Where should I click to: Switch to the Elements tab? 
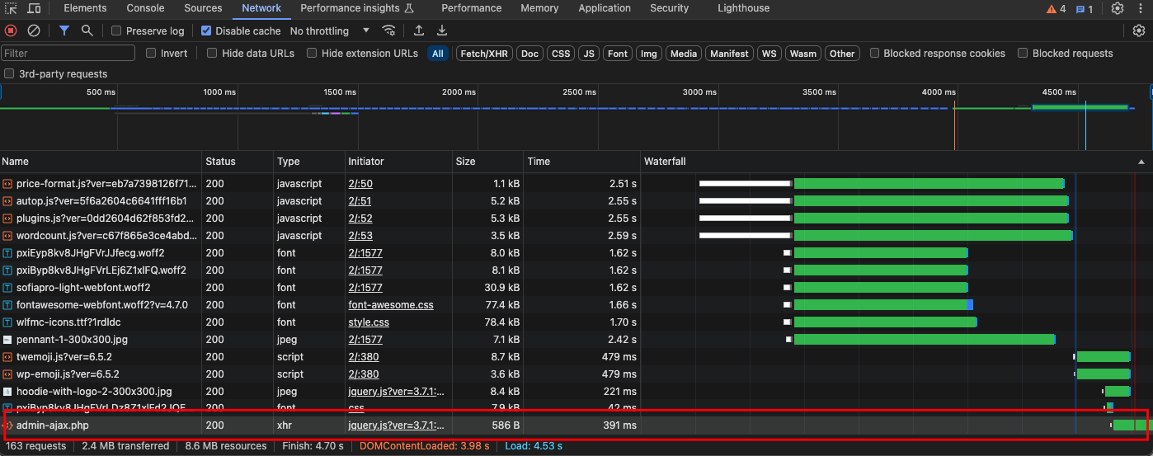[x=85, y=8]
